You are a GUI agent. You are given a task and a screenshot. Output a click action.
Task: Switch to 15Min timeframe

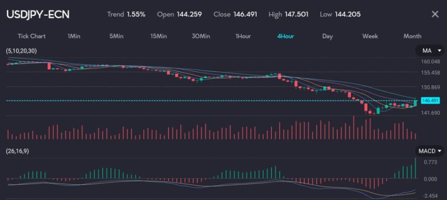click(x=158, y=36)
